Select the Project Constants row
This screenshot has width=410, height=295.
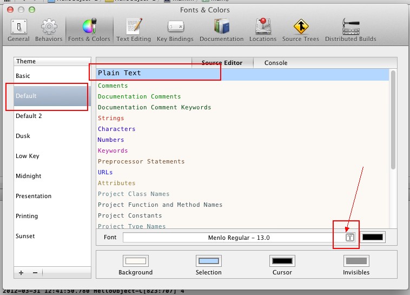coord(243,215)
